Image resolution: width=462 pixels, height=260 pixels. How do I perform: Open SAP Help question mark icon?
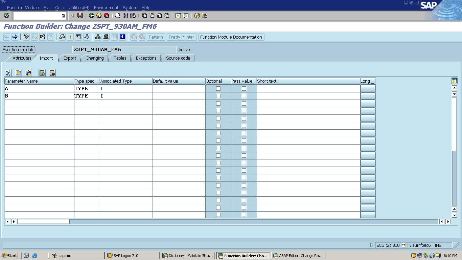point(197,16)
